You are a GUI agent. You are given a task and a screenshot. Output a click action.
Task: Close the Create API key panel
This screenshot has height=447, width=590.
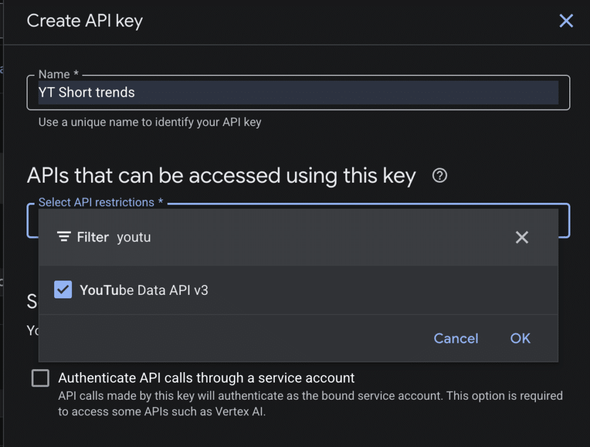point(566,21)
